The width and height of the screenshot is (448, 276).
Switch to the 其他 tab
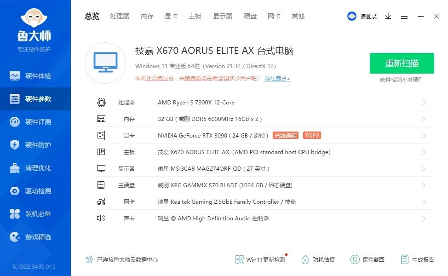click(298, 16)
